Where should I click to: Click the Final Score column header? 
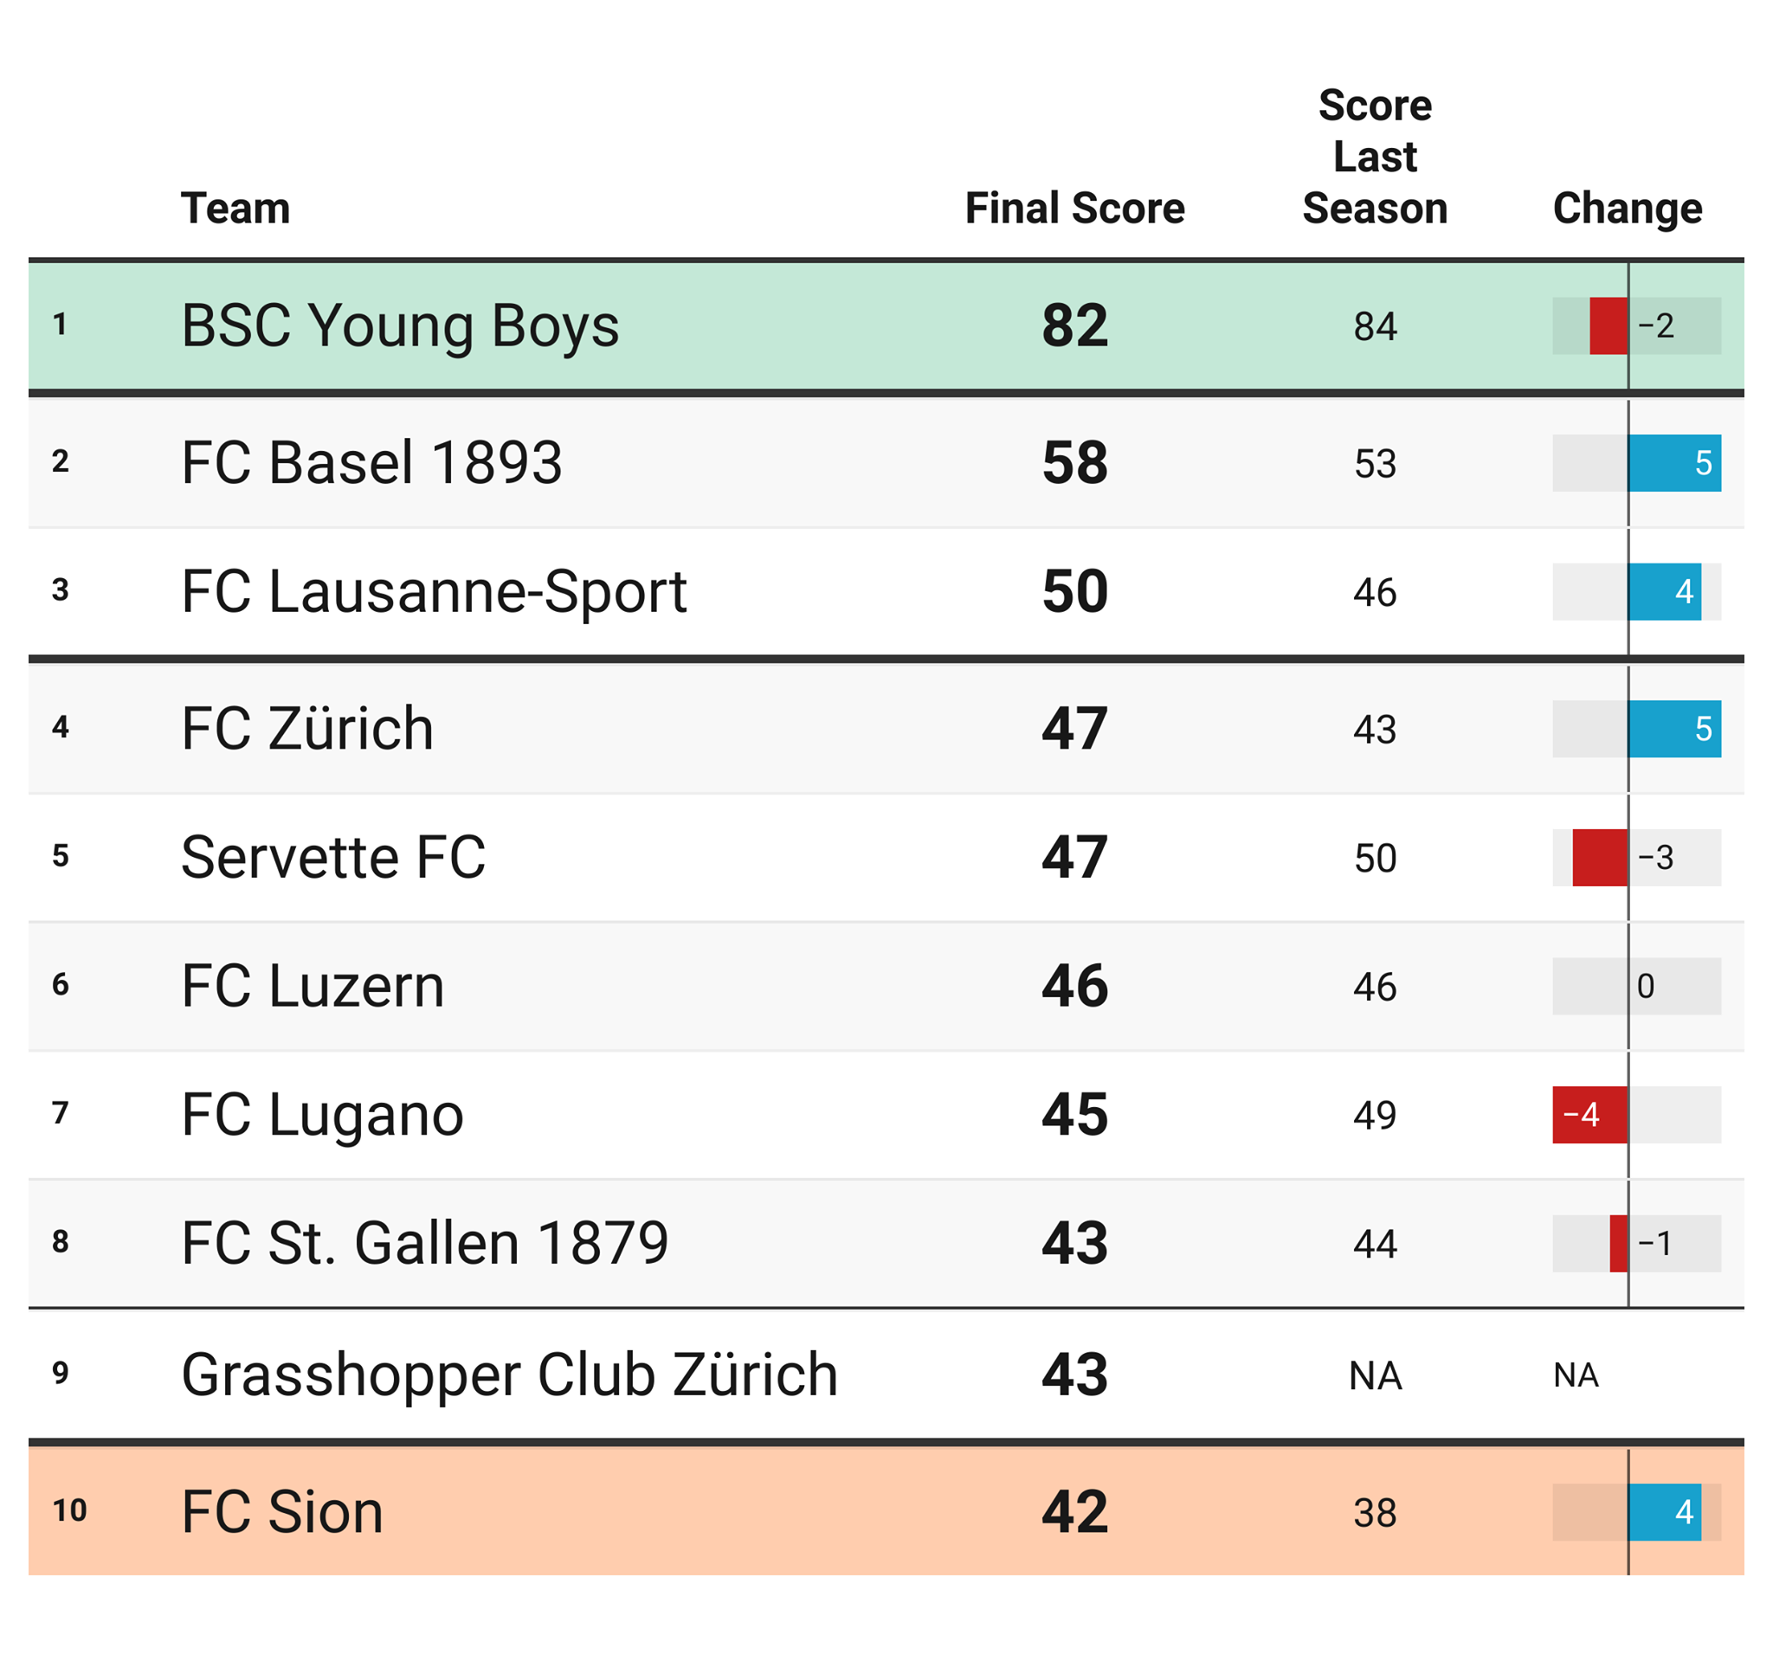1074,209
